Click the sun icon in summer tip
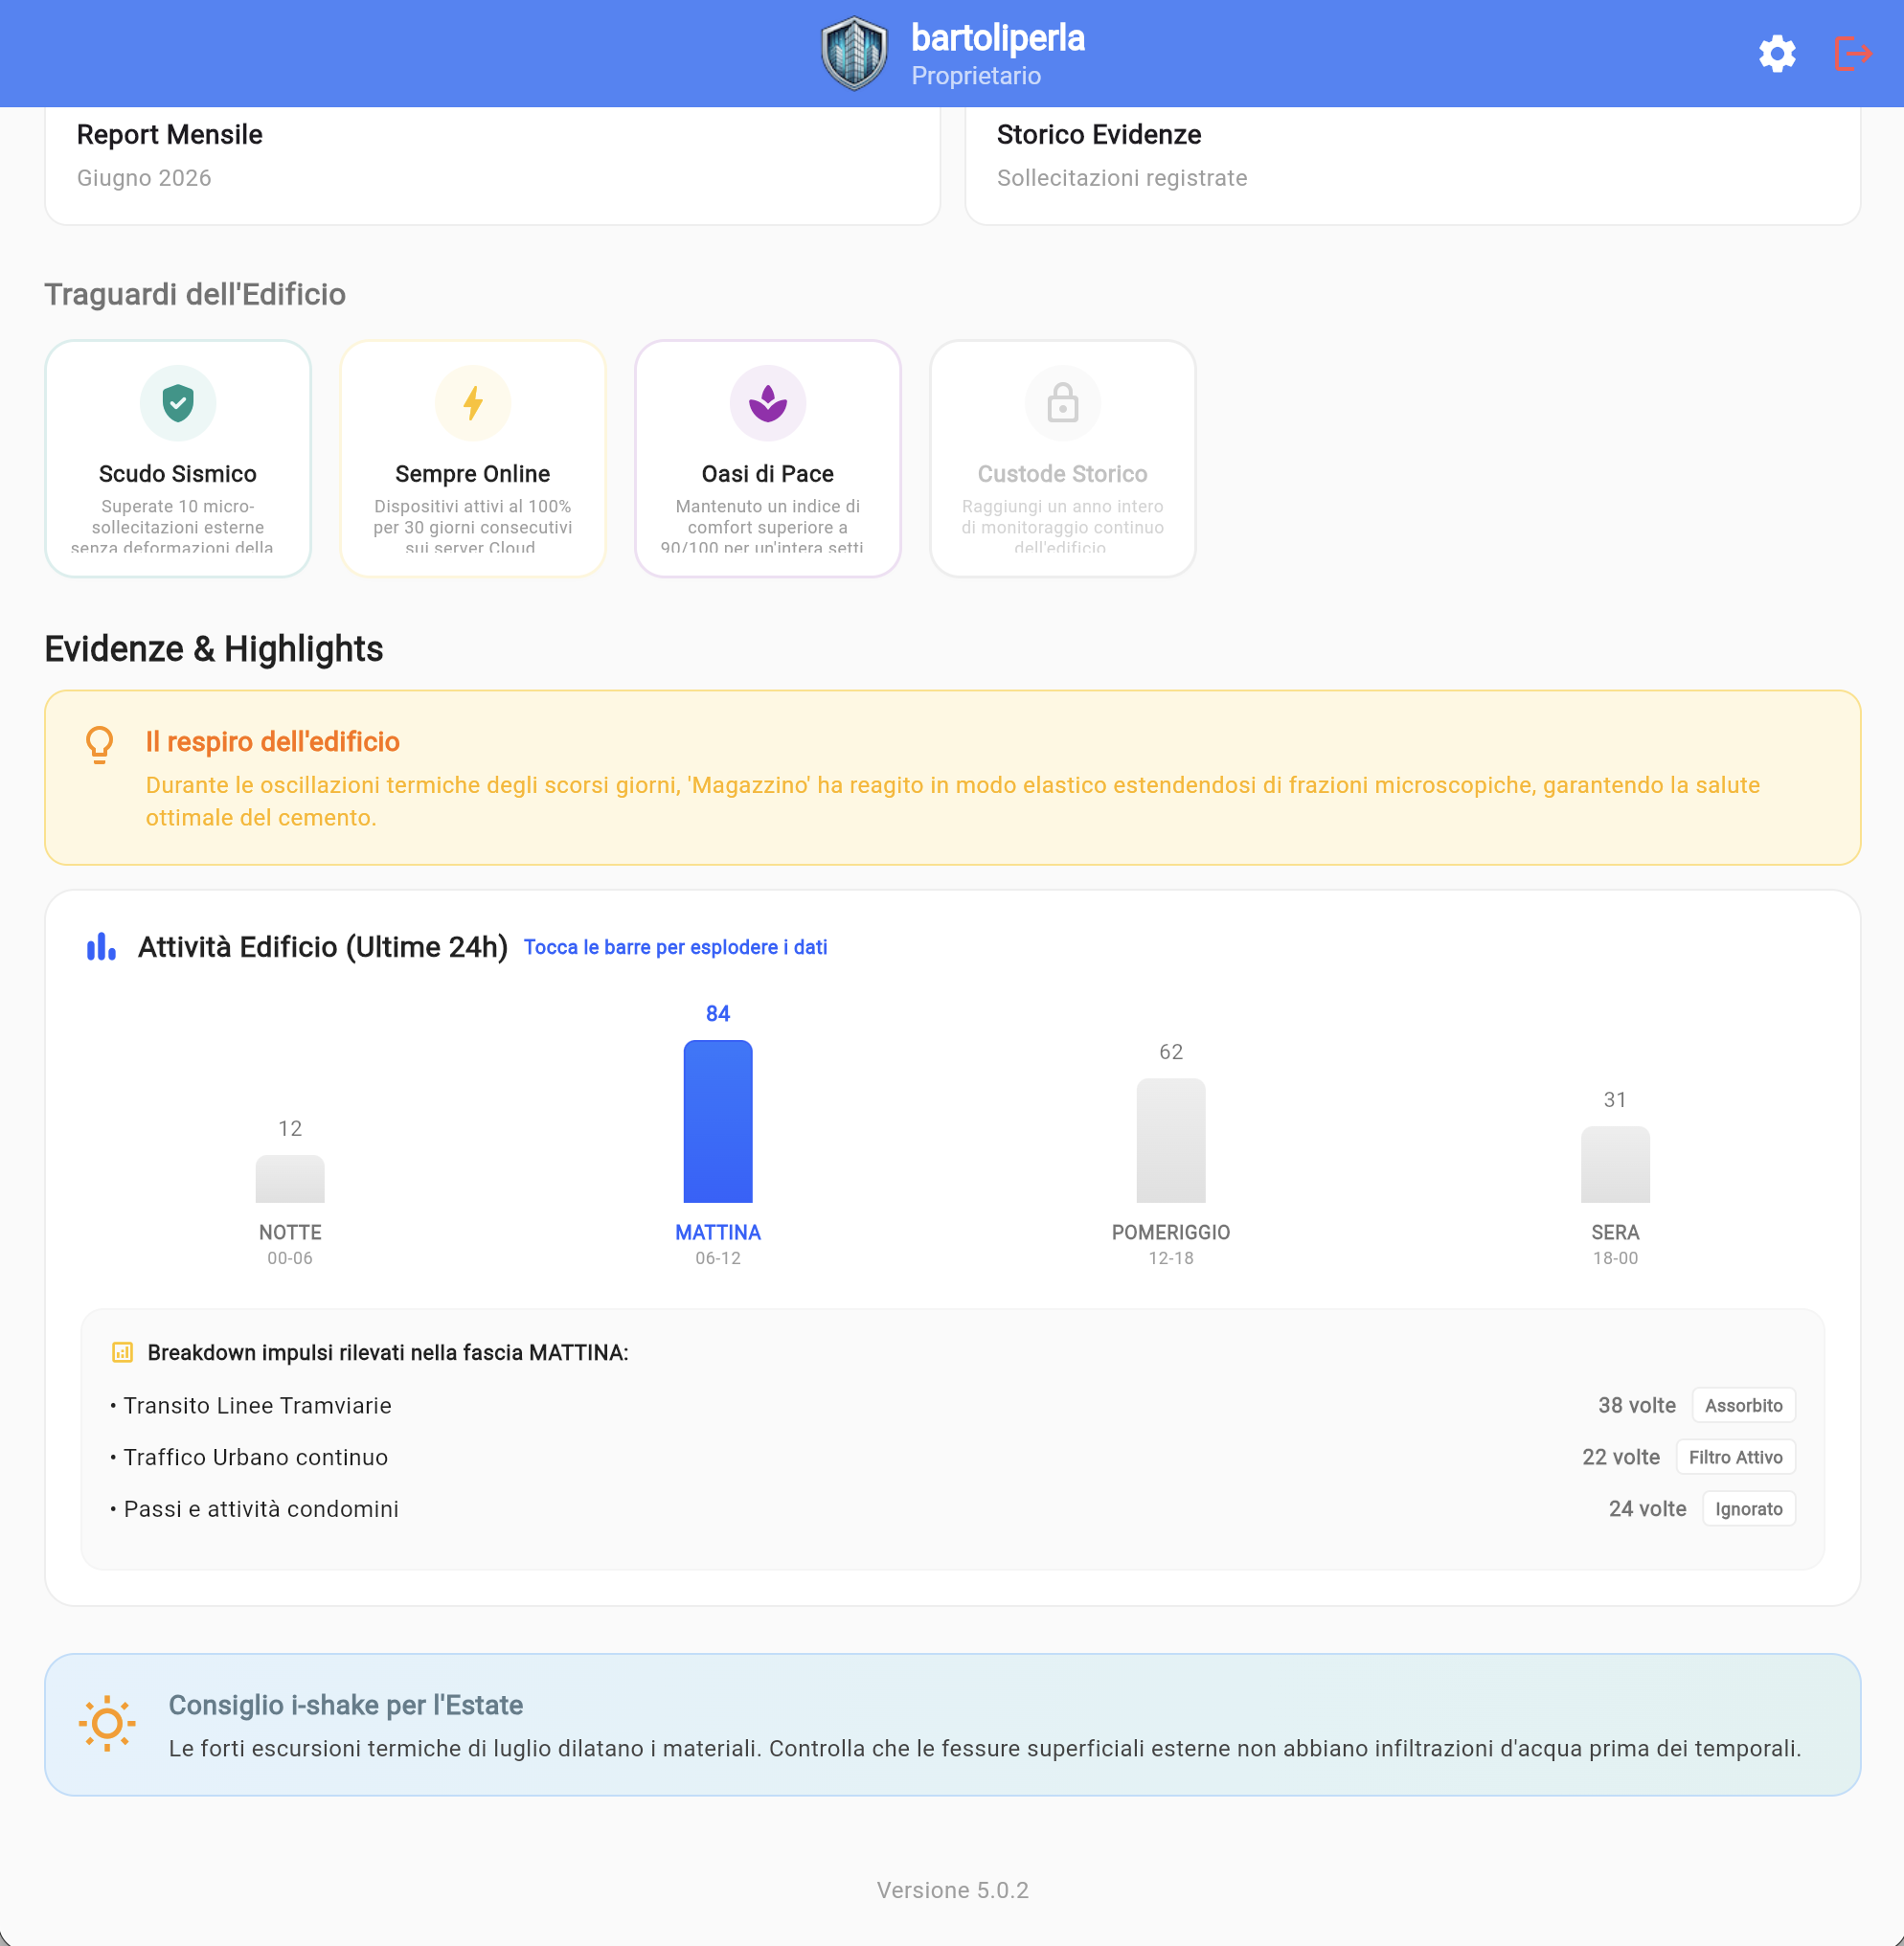 pyautogui.click(x=107, y=1723)
